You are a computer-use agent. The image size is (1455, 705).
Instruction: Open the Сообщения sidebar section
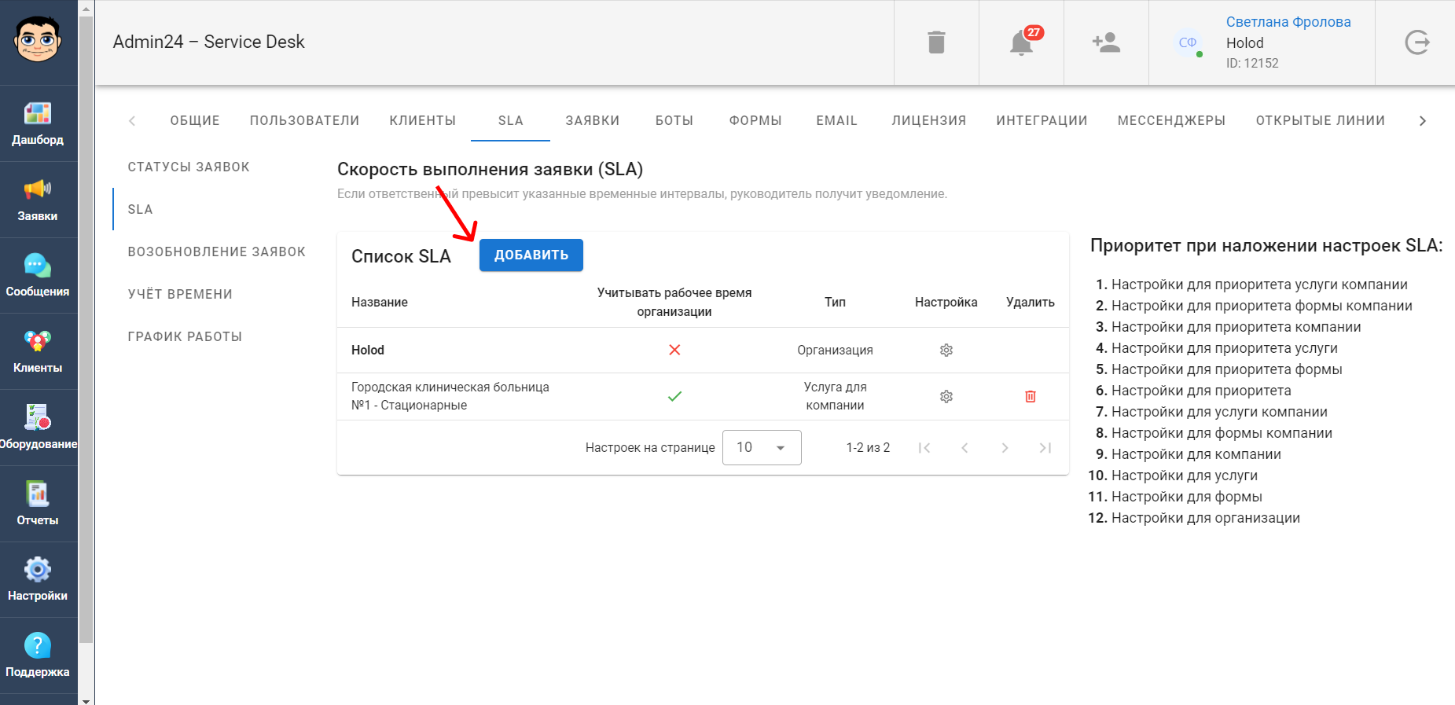(x=38, y=276)
